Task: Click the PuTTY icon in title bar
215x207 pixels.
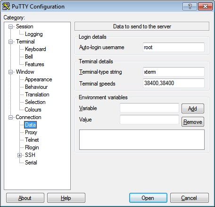Action: [6, 6]
